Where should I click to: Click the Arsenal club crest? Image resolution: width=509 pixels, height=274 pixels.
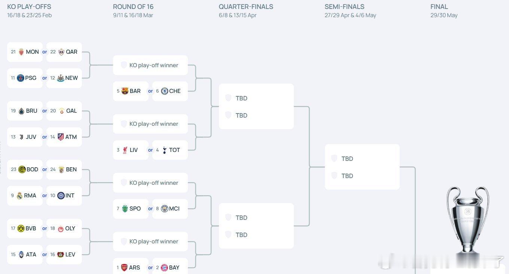pyautogui.click(x=124, y=268)
